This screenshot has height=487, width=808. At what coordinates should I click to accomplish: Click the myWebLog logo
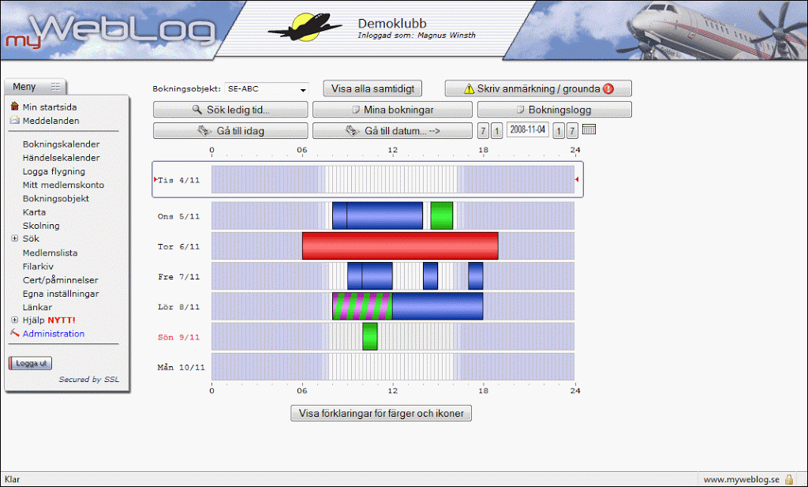click(110, 31)
